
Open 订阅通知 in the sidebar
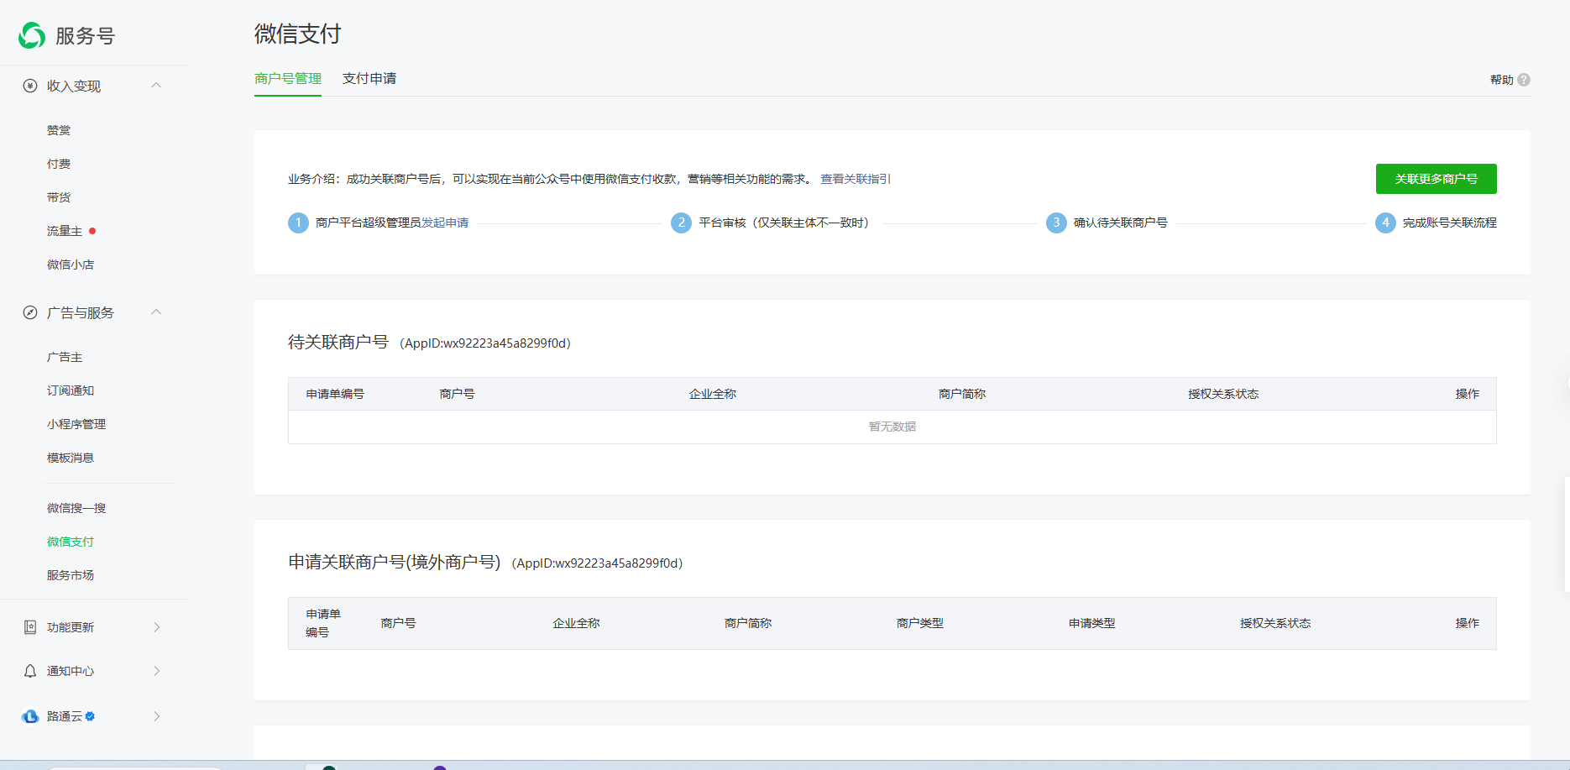tap(71, 390)
